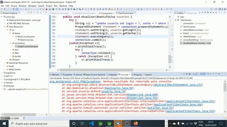The image size is (227, 127).
Task: Click Cortana circle icon in taskbar
Action: [x=74, y=123]
